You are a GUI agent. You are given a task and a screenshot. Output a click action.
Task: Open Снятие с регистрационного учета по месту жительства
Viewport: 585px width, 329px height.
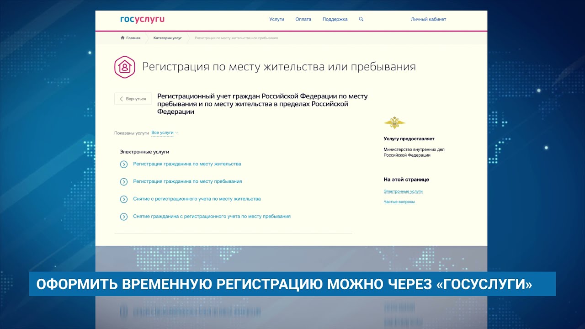coord(197,199)
